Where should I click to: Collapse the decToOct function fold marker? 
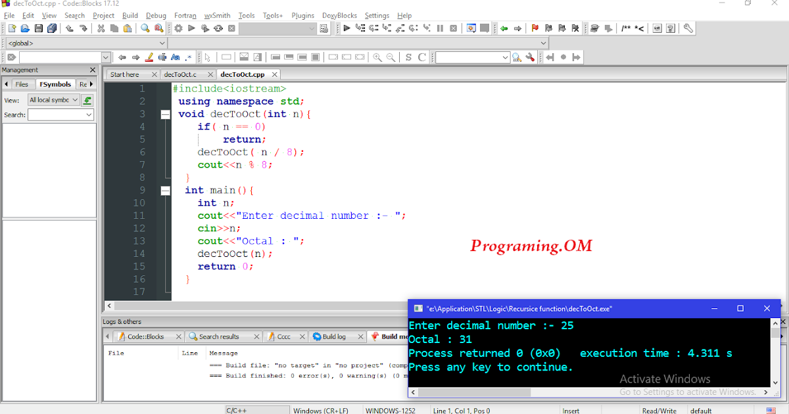[x=165, y=114]
